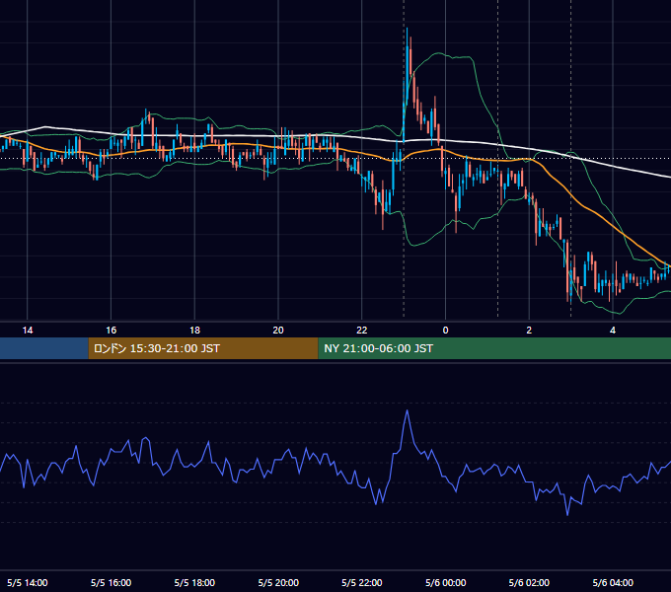Click the 14 hour axis label
The height and width of the screenshot is (592, 671).
point(28,331)
